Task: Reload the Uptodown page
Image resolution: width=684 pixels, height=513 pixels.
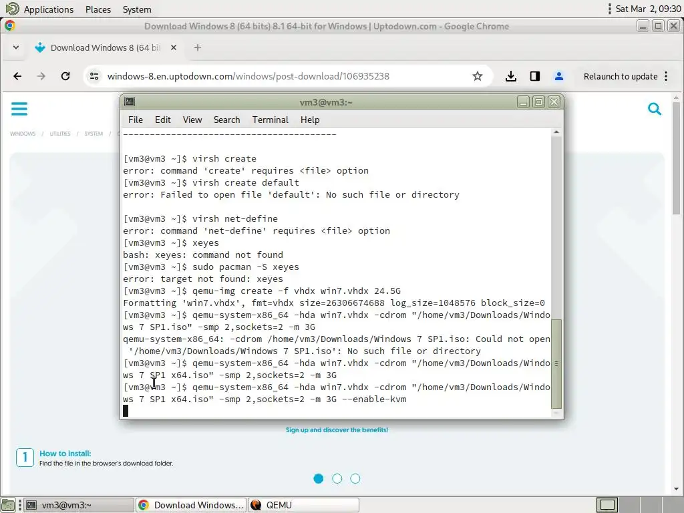Action: [x=65, y=76]
